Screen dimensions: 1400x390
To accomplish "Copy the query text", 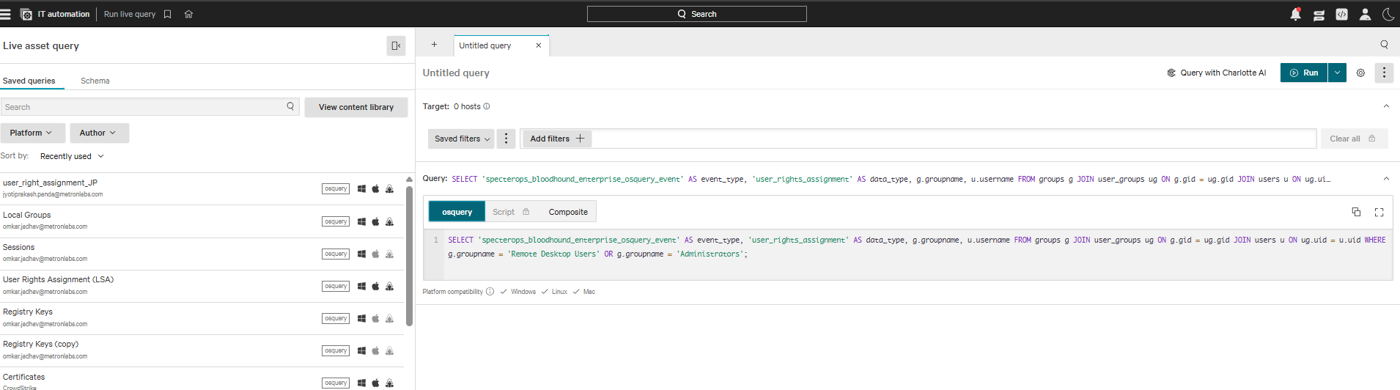I will pos(1356,212).
